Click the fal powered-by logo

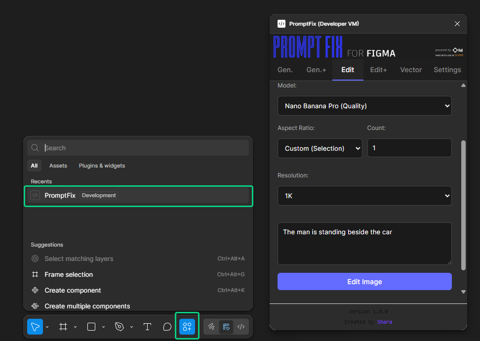click(458, 50)
